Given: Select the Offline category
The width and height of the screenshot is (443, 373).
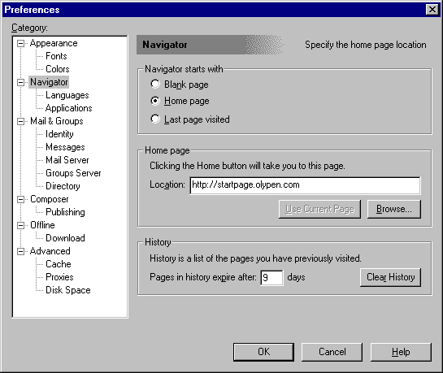Looking at the screenshot, I should pyautogui.click(x=42, y=225).
